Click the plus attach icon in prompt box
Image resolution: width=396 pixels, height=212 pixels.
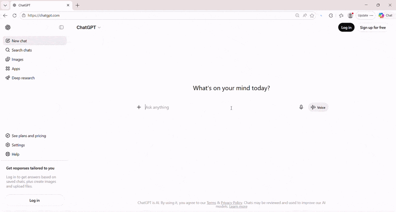click(x=139, y=107)
